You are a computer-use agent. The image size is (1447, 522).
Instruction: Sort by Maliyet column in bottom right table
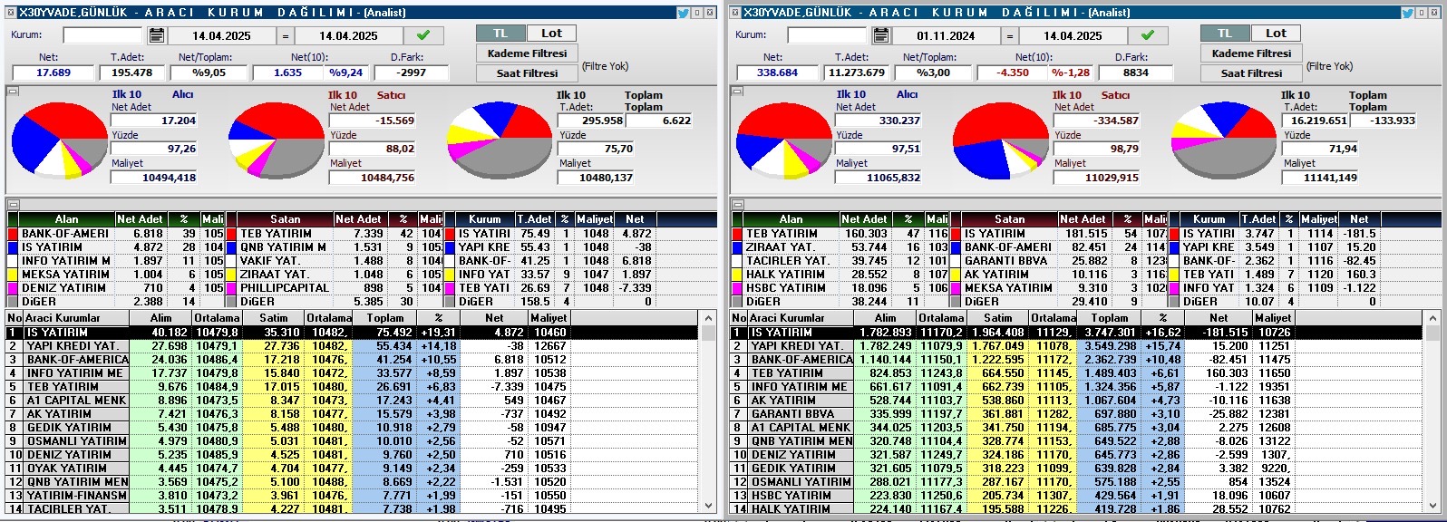(x=1273, y=318)
